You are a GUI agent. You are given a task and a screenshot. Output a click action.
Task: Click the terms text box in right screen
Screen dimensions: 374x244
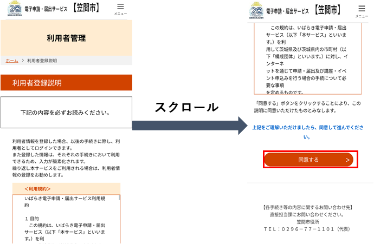tap(308, 58)
